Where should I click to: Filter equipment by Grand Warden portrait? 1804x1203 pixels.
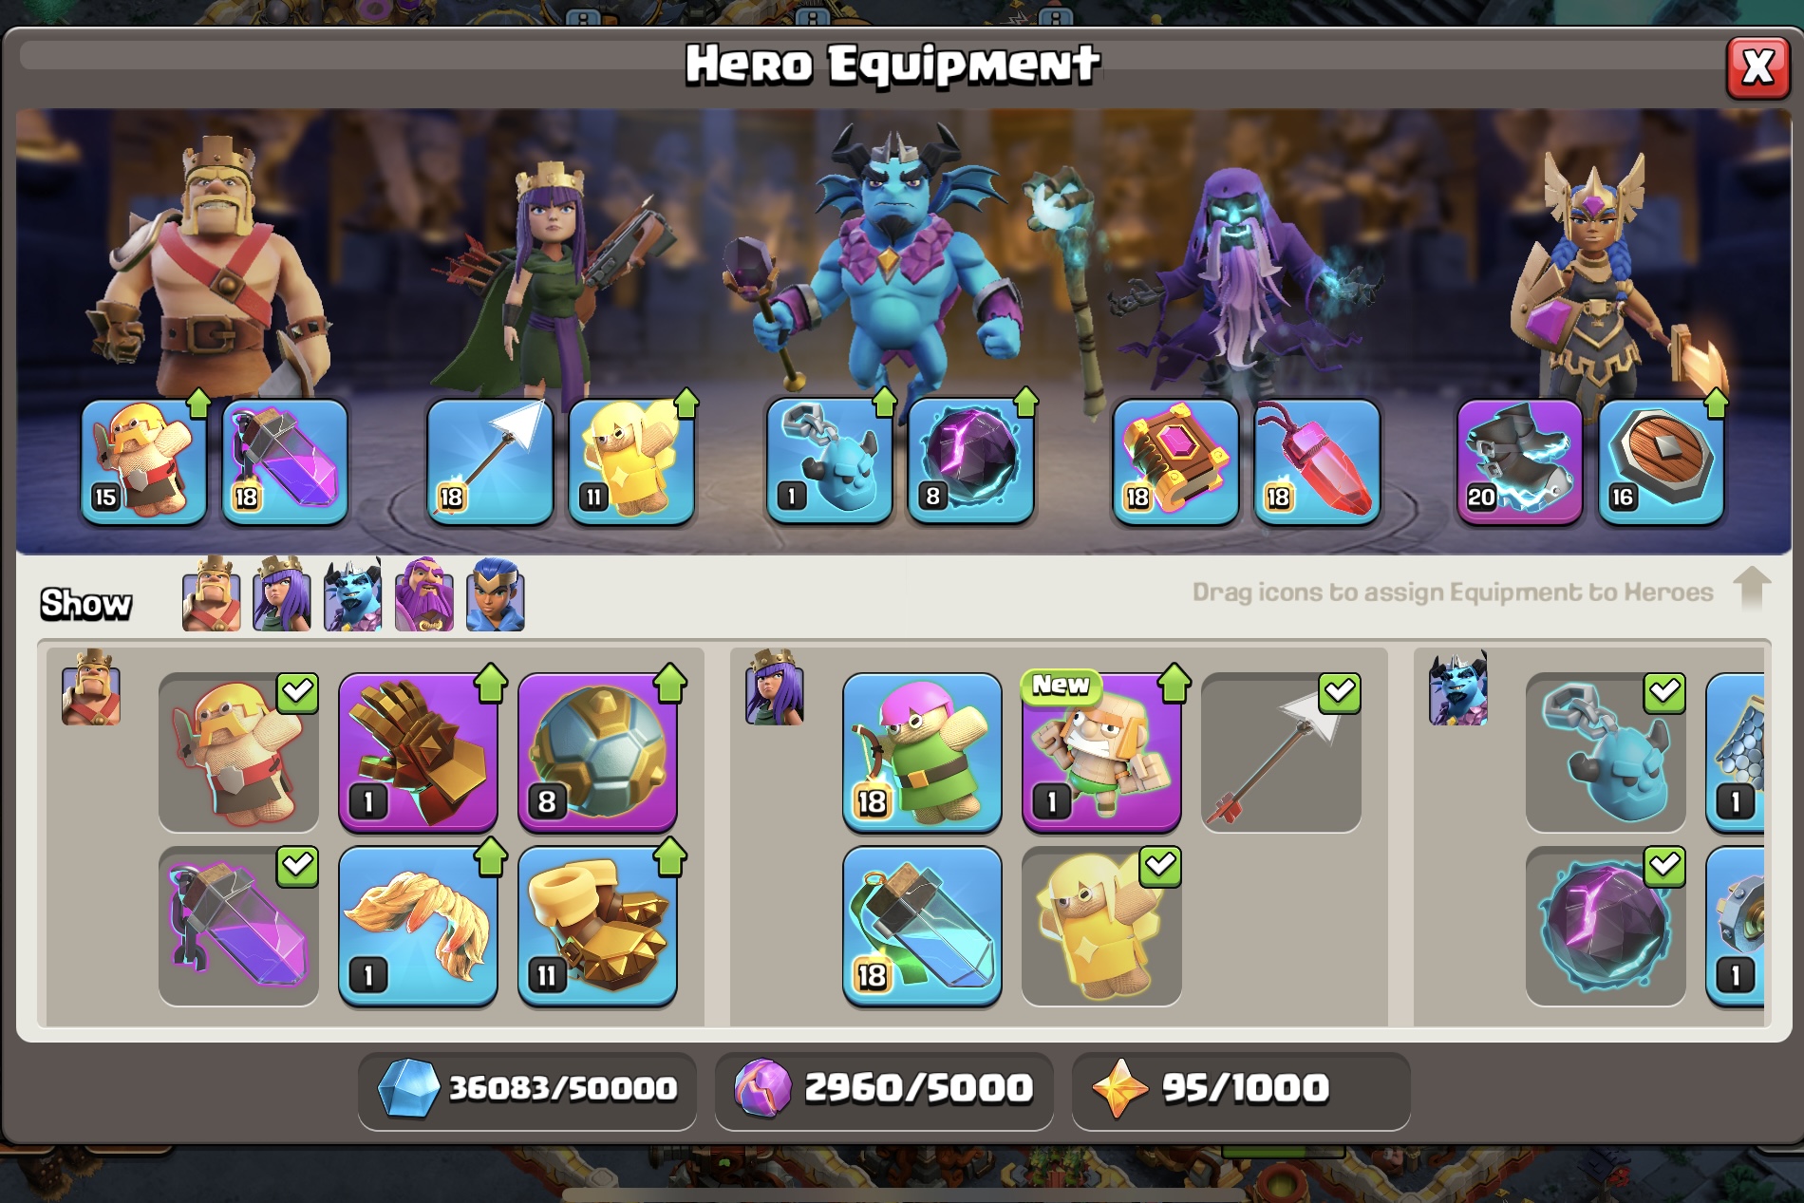click(423, 595)
